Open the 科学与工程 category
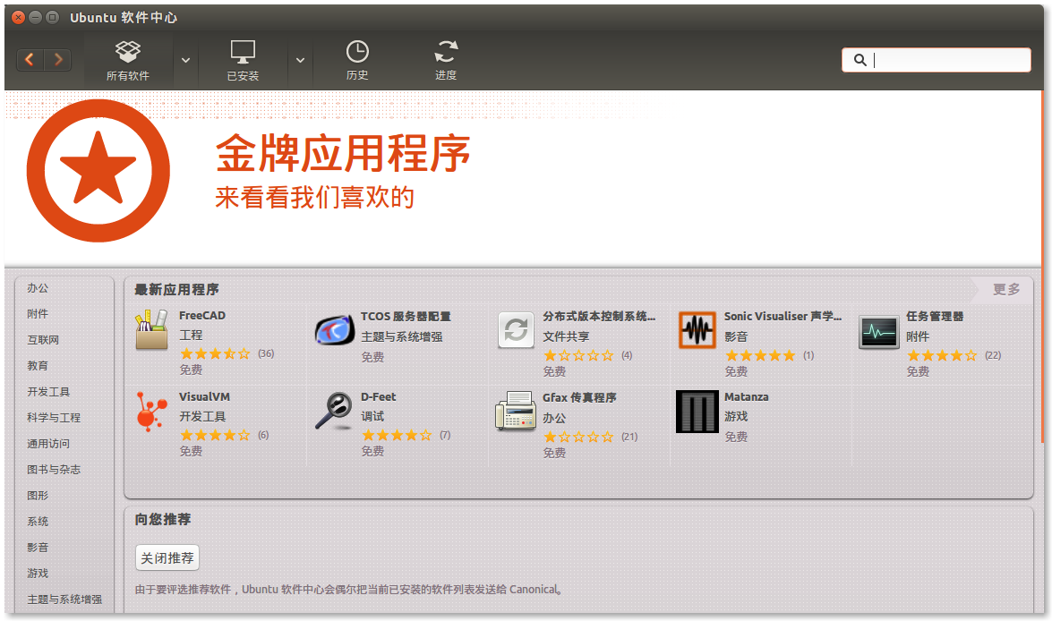 [x=54, y=418]
